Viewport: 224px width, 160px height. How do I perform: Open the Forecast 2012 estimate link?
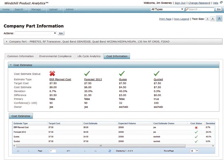point(93,79)
